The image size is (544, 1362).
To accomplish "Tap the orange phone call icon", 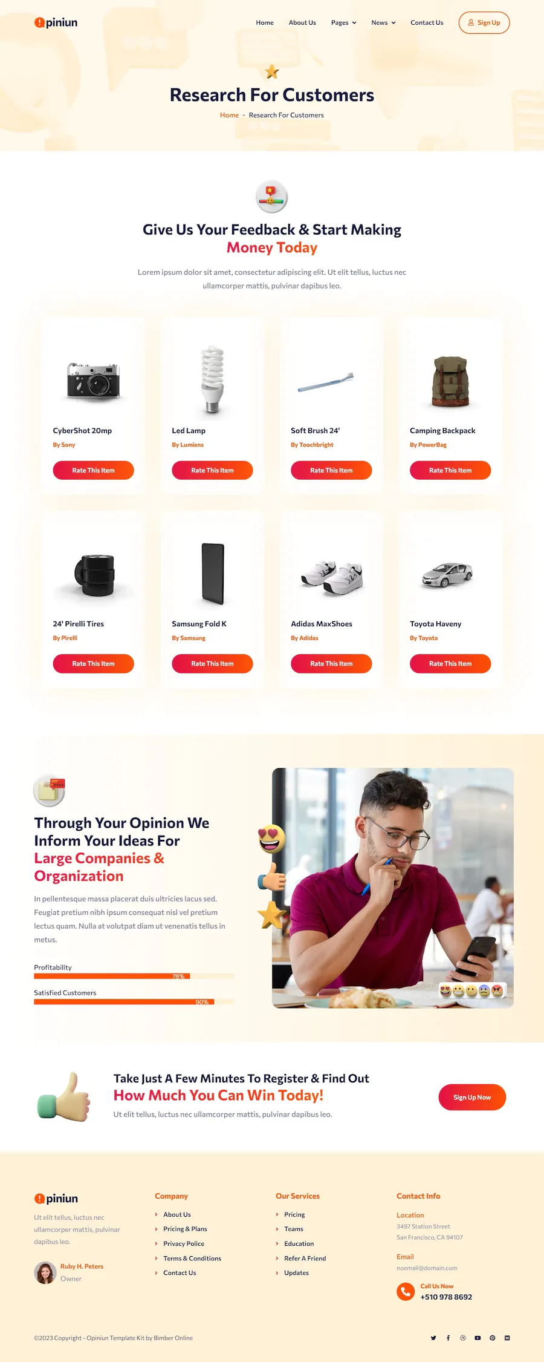I will tap(406, 1291).
